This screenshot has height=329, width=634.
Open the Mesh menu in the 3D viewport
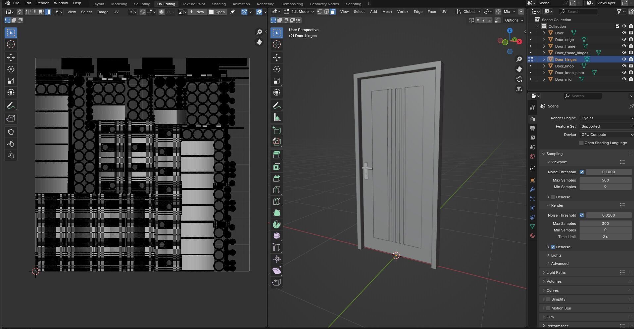point(387,12)
